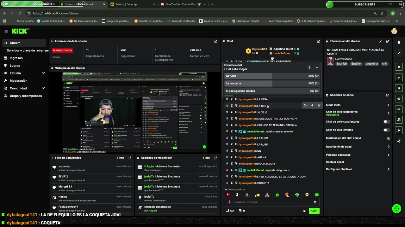
Task: Click the wrench icon in right toolbar
Action: (x=399, y=130)
